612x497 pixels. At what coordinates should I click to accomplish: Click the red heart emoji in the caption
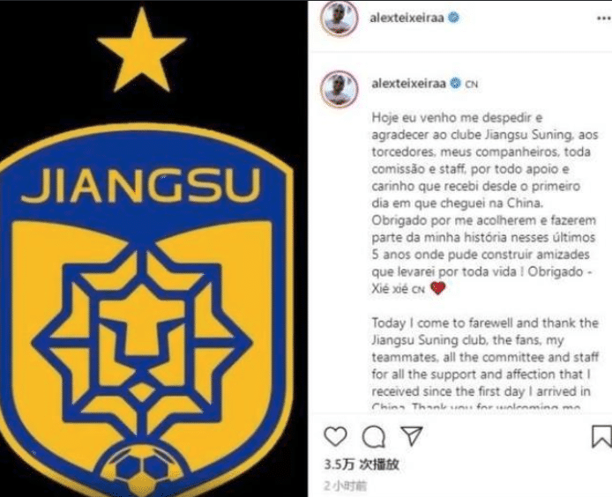point(437,288)
